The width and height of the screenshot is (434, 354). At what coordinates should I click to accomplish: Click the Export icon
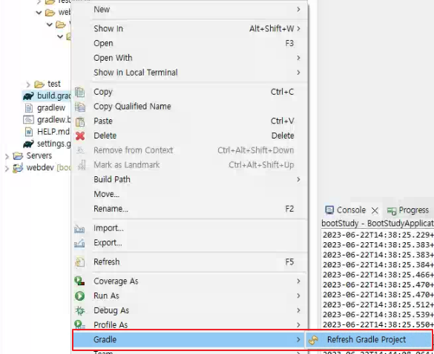[79, 243]
